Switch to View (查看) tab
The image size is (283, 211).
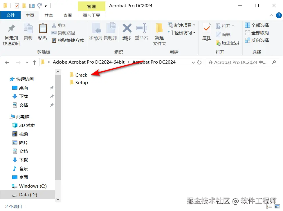pos(68,15)
